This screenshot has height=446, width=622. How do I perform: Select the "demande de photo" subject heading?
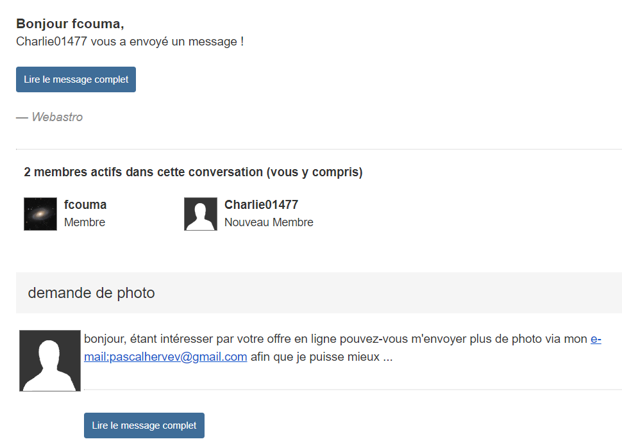[x=91, y=293]
